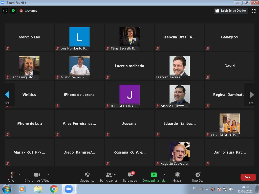Screen dimensions: 259x194
Task: Switch view using Exibição de Orador
Action: (x=231, y=11)
